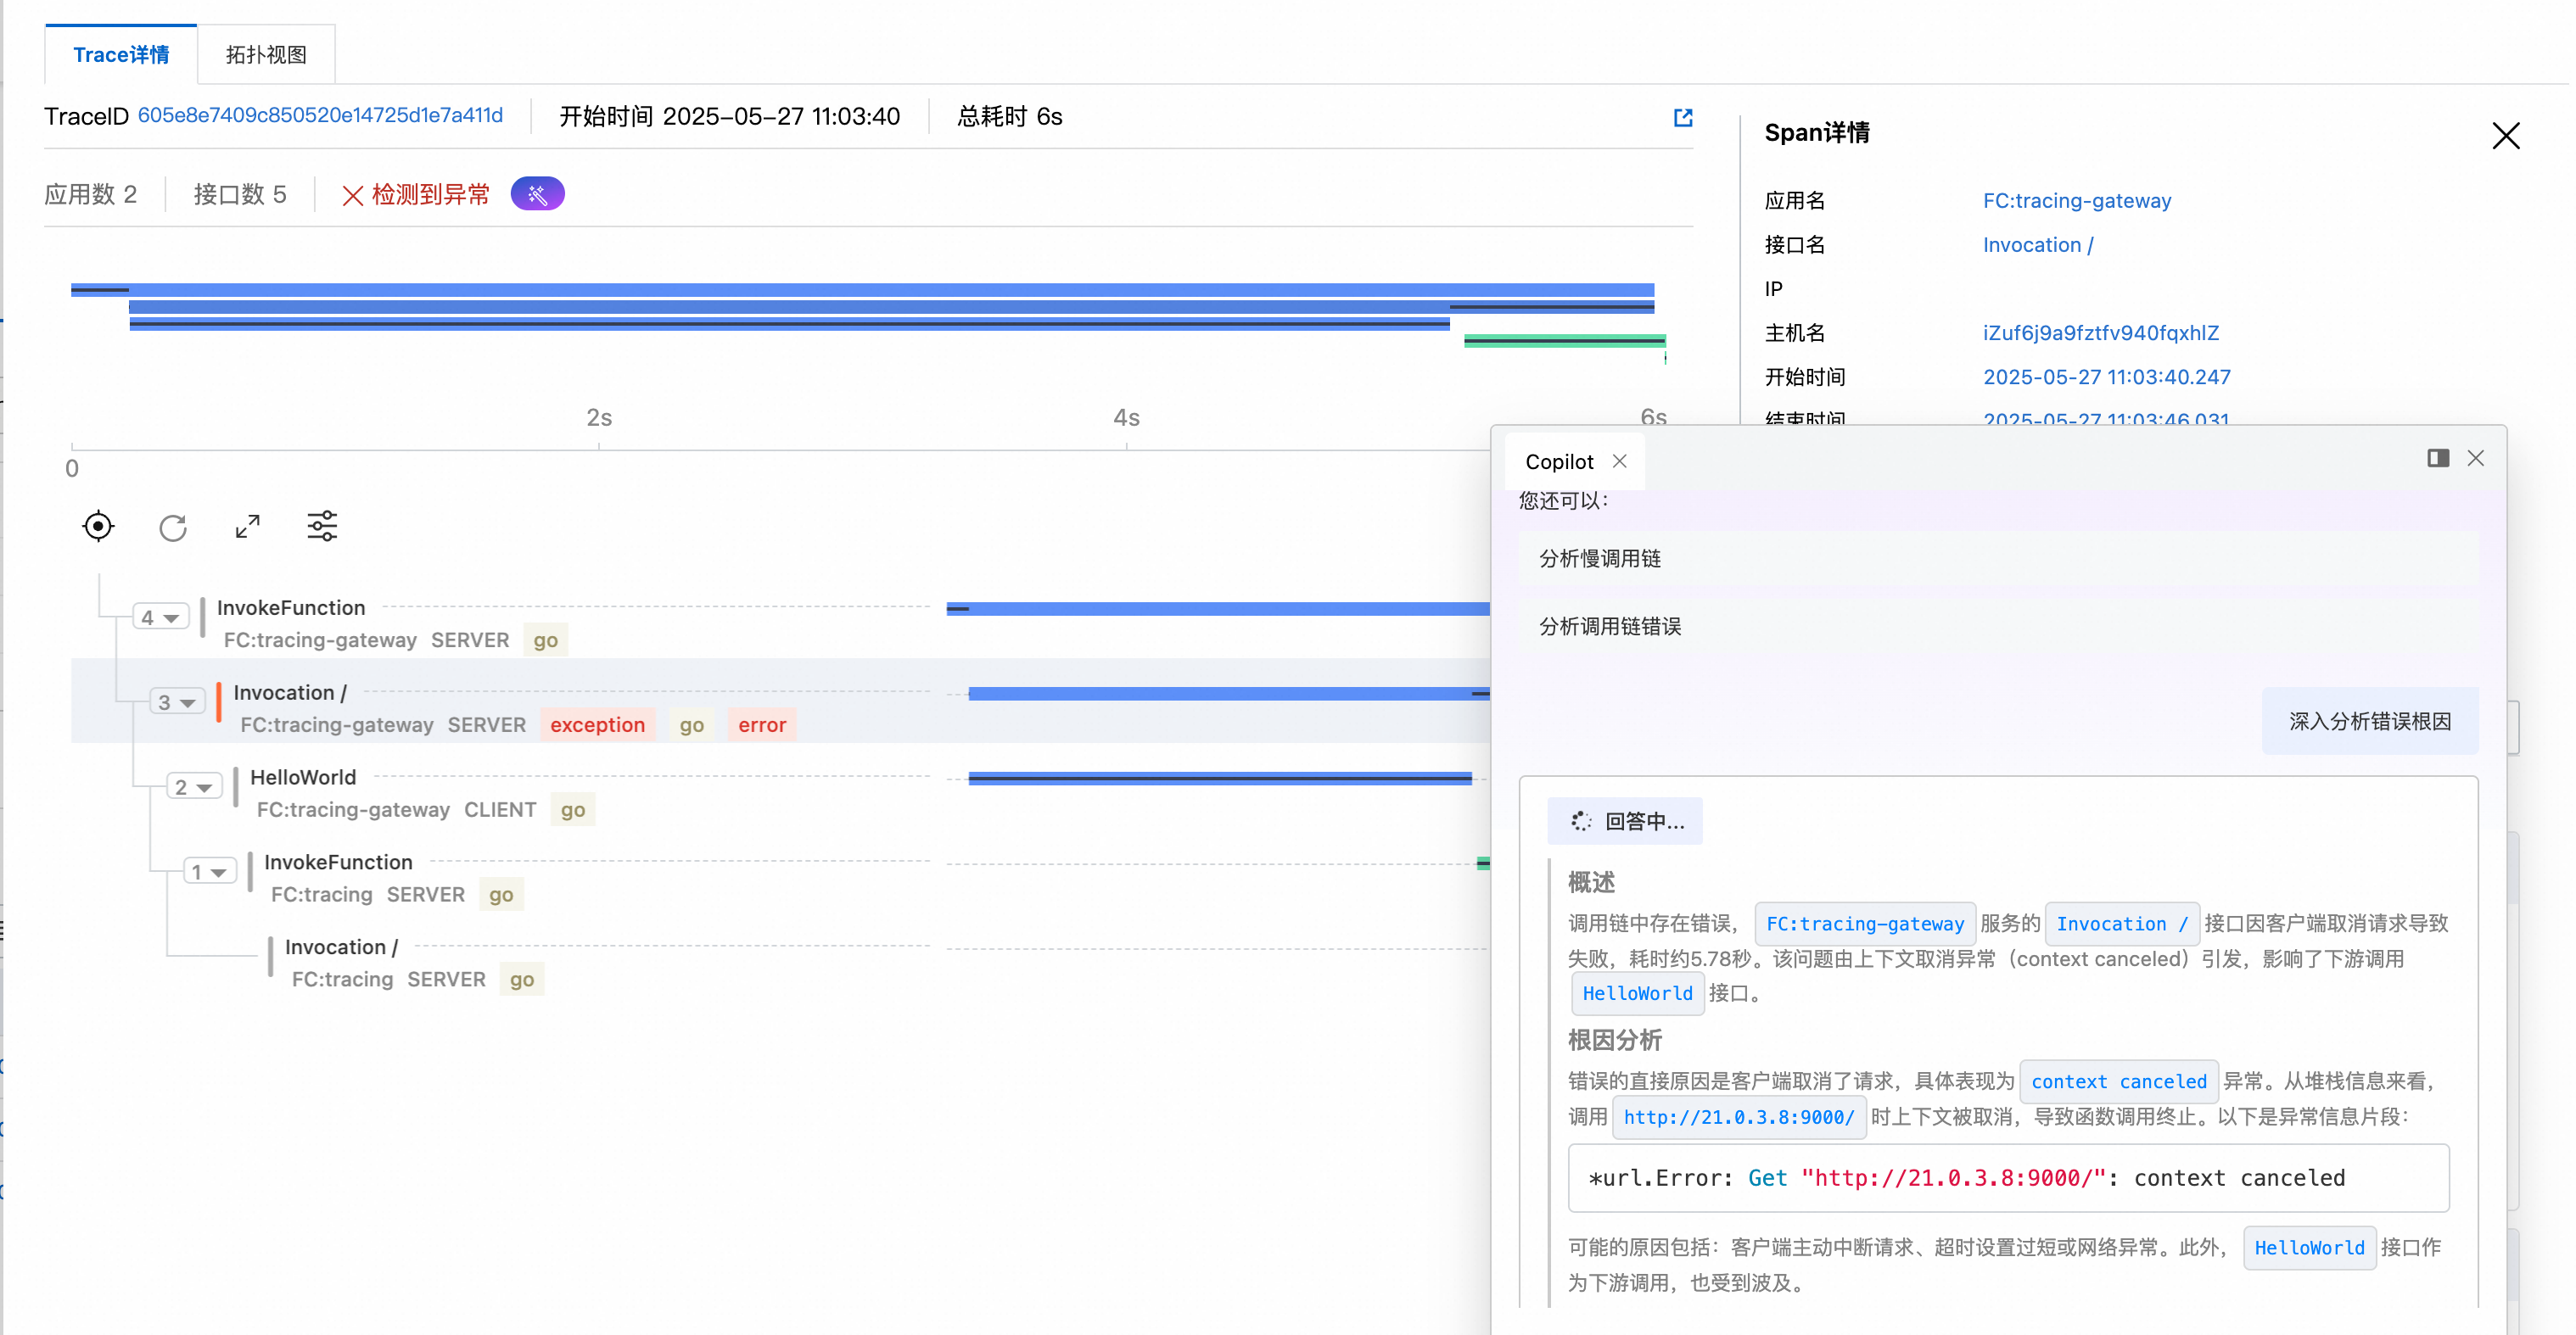Image resolution: width=2576 pixels, height=1335 pixels.
Task: Click the refresh trace icon
Action: (173, 527)
